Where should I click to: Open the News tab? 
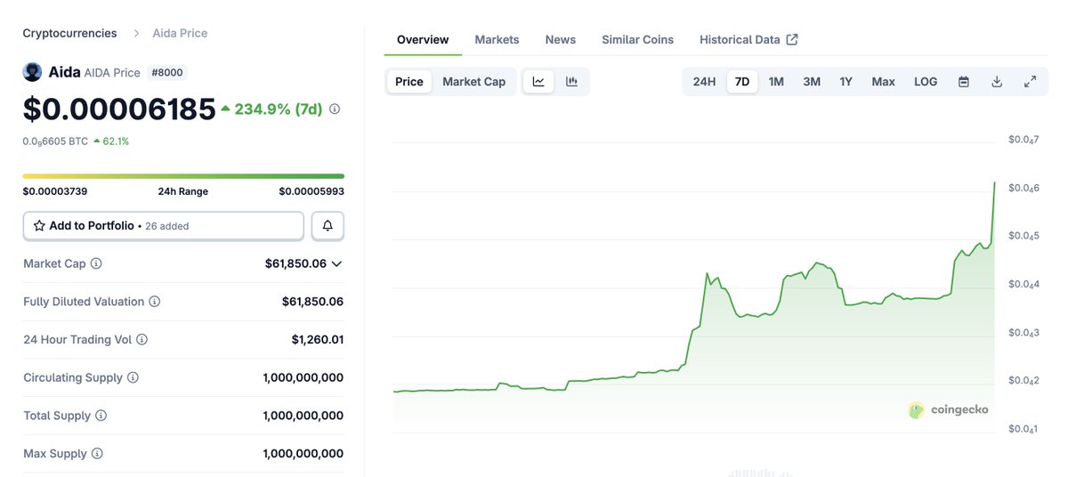pyautogui.click(x=561, y=39)
